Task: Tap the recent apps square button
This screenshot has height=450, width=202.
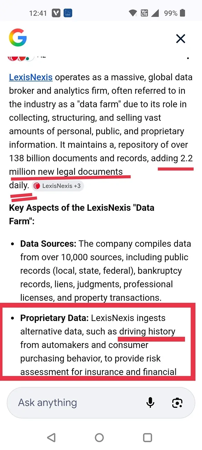Action: pos(147,438)
